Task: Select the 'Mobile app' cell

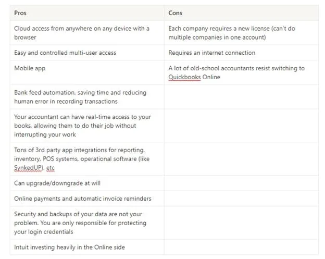Action: [87, 72]
